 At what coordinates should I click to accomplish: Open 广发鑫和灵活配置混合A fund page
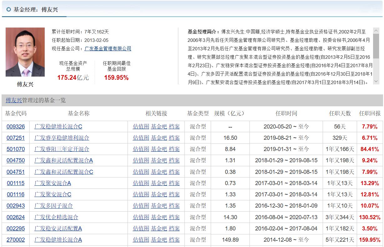(63, 160)
